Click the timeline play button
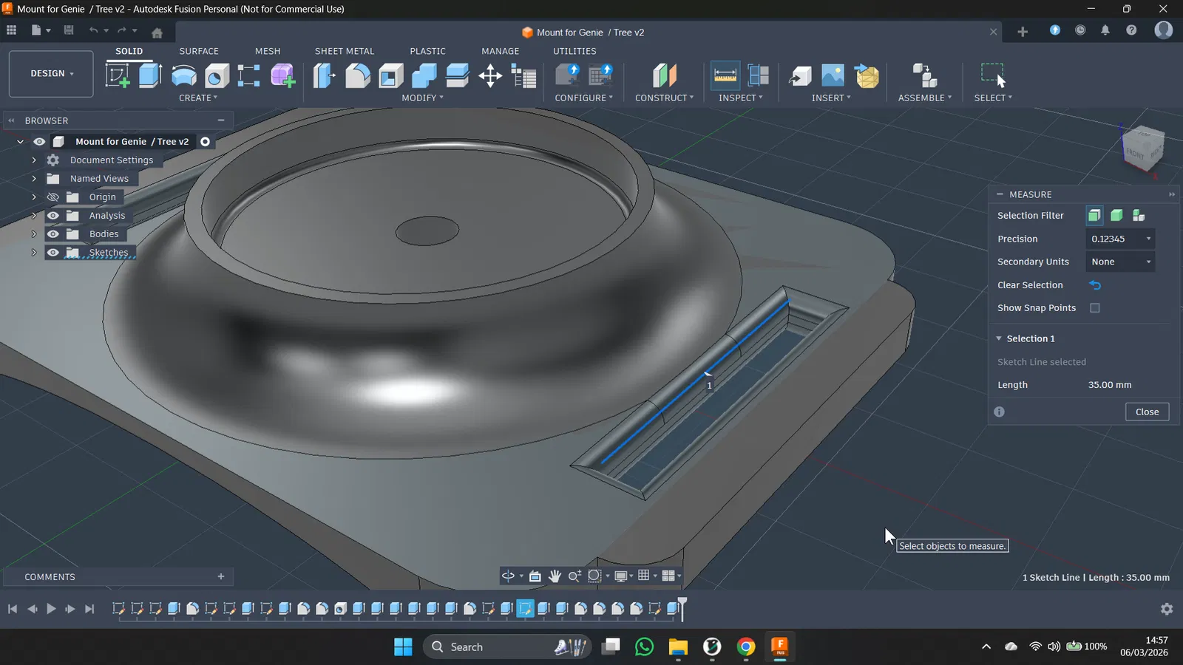The width and height of the screenshot is (1183, 665). [x=51, y=609]
